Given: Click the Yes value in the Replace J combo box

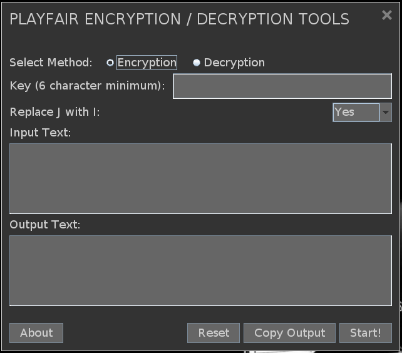Looking at the screenshot, I should pyautogui.click(x=355, y=112).
